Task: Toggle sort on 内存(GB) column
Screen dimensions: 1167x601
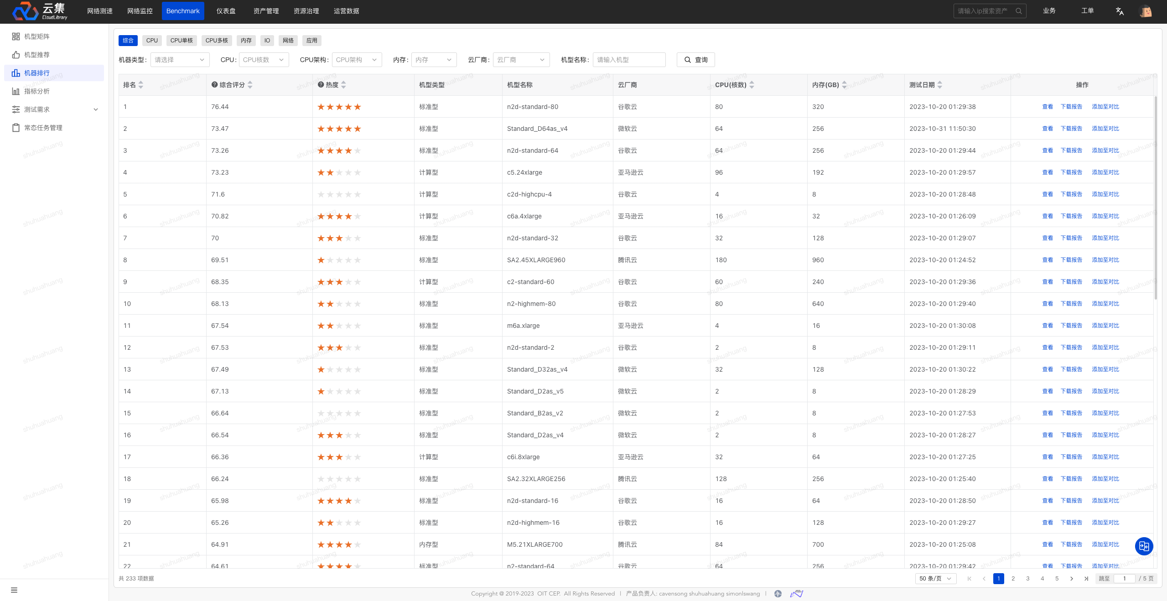Action: click(844, 85)
